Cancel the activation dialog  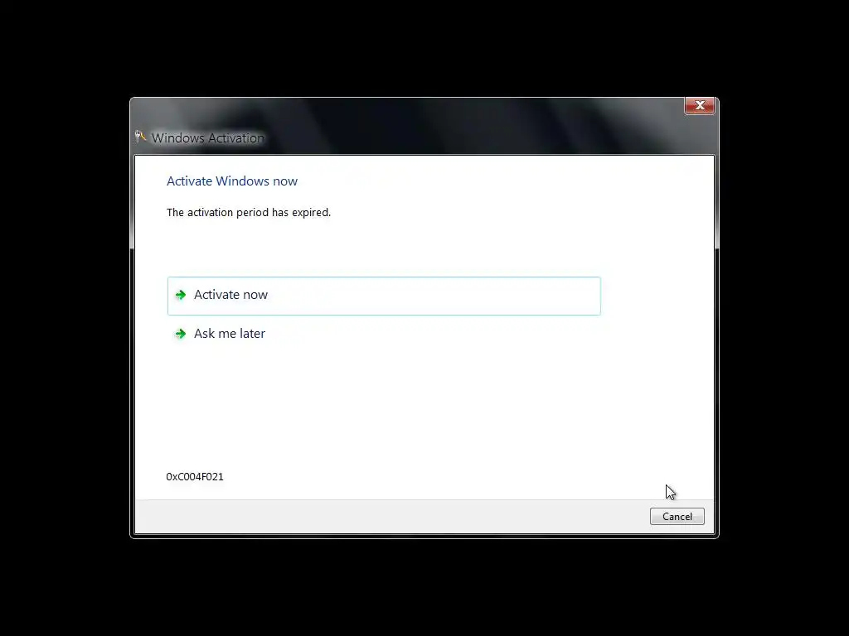677,517
